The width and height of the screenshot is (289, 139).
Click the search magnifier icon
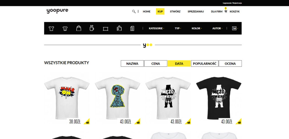tap(134, 12)
